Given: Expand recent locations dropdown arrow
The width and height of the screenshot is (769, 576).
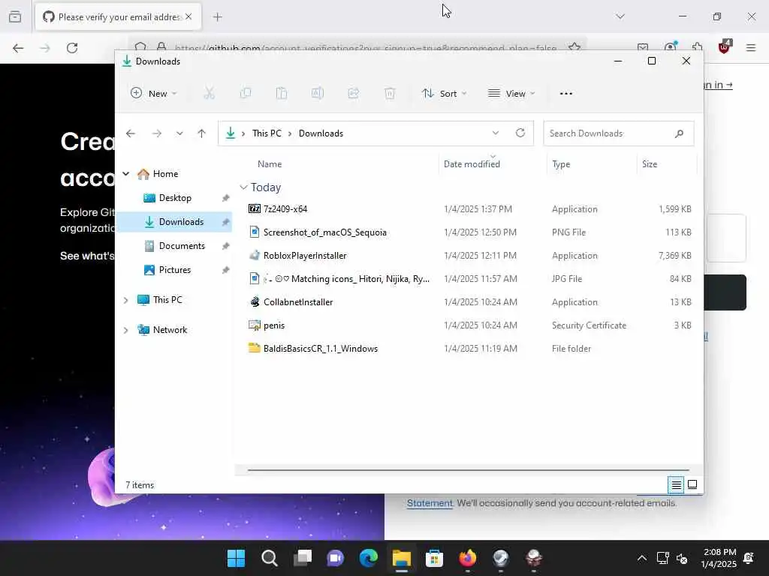Looking at the screenshot, I should tap(179, 133).
